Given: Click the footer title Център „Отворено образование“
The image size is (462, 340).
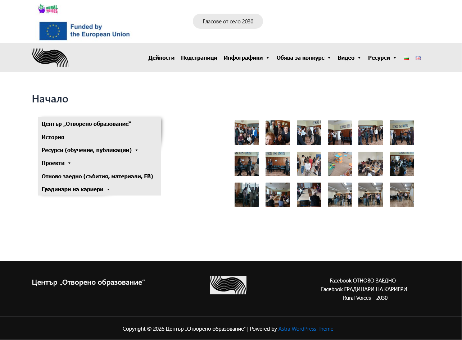Looking at the screenshot, I should coord(89,282).
